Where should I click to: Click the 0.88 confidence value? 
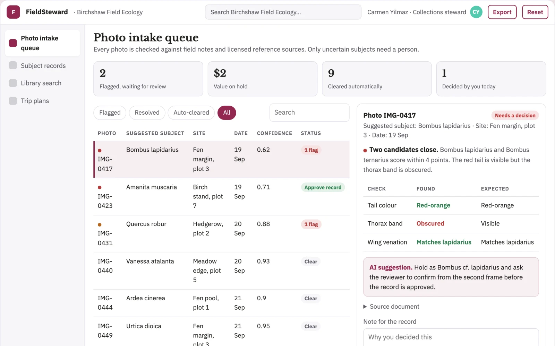point(263,224)
